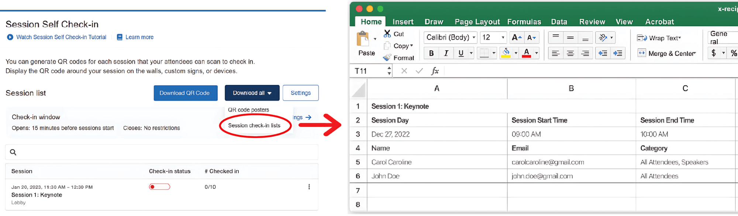Click the increase indent icon
Image resolution: width=738 pixels, height=216 pixels.
617,53
